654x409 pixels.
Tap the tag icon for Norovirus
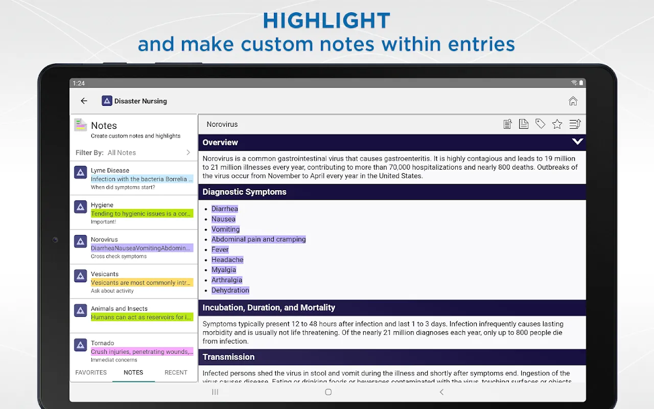[x=540, y=124]
